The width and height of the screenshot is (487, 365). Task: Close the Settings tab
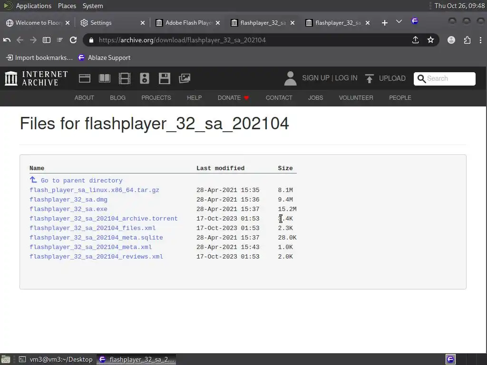click(x=143, y=23)
